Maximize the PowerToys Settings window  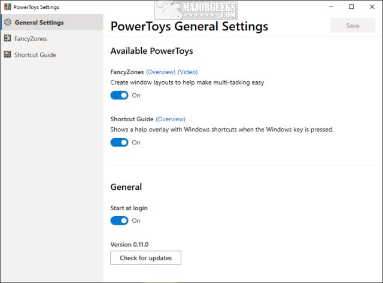click(351, 7)
